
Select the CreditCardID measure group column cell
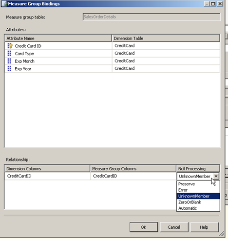tap(133, 176)
